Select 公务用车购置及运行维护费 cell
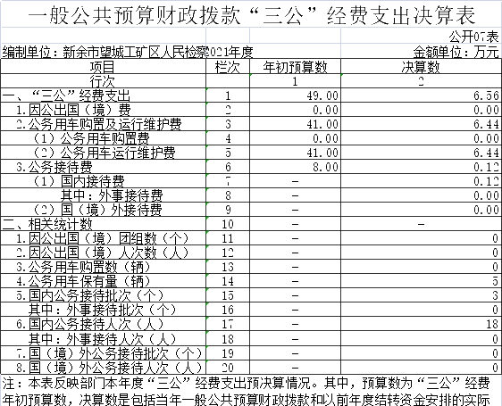 tap(103, 124)
